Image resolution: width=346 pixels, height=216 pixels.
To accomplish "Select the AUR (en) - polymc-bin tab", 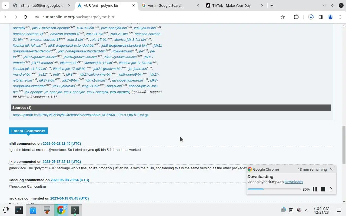I will (x=106, y=5).
